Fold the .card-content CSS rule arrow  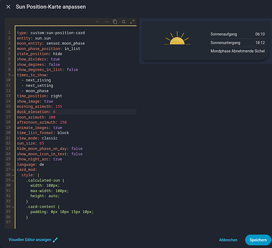click(13, 207)
